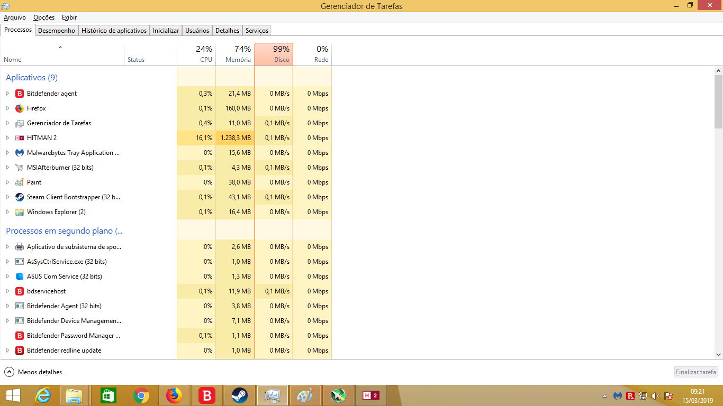Switch to the Detalhes tab
Screen dimensions: 723x406
pyautogui.click(x=228, y=31)
